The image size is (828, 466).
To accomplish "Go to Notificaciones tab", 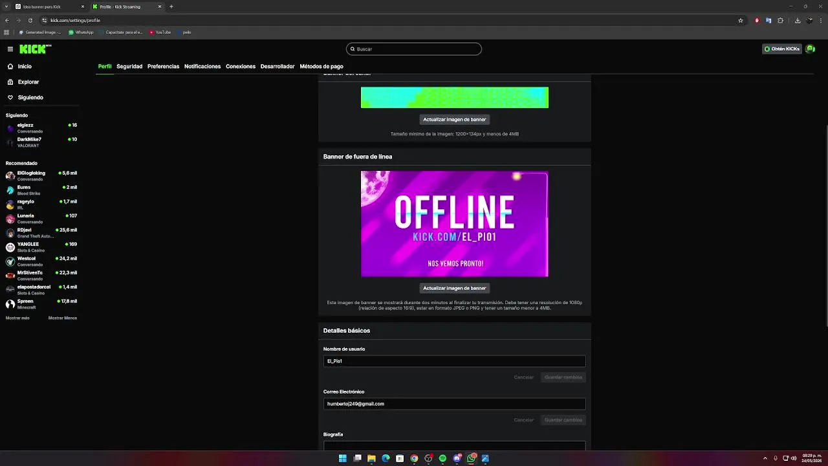I will point(202,67).
